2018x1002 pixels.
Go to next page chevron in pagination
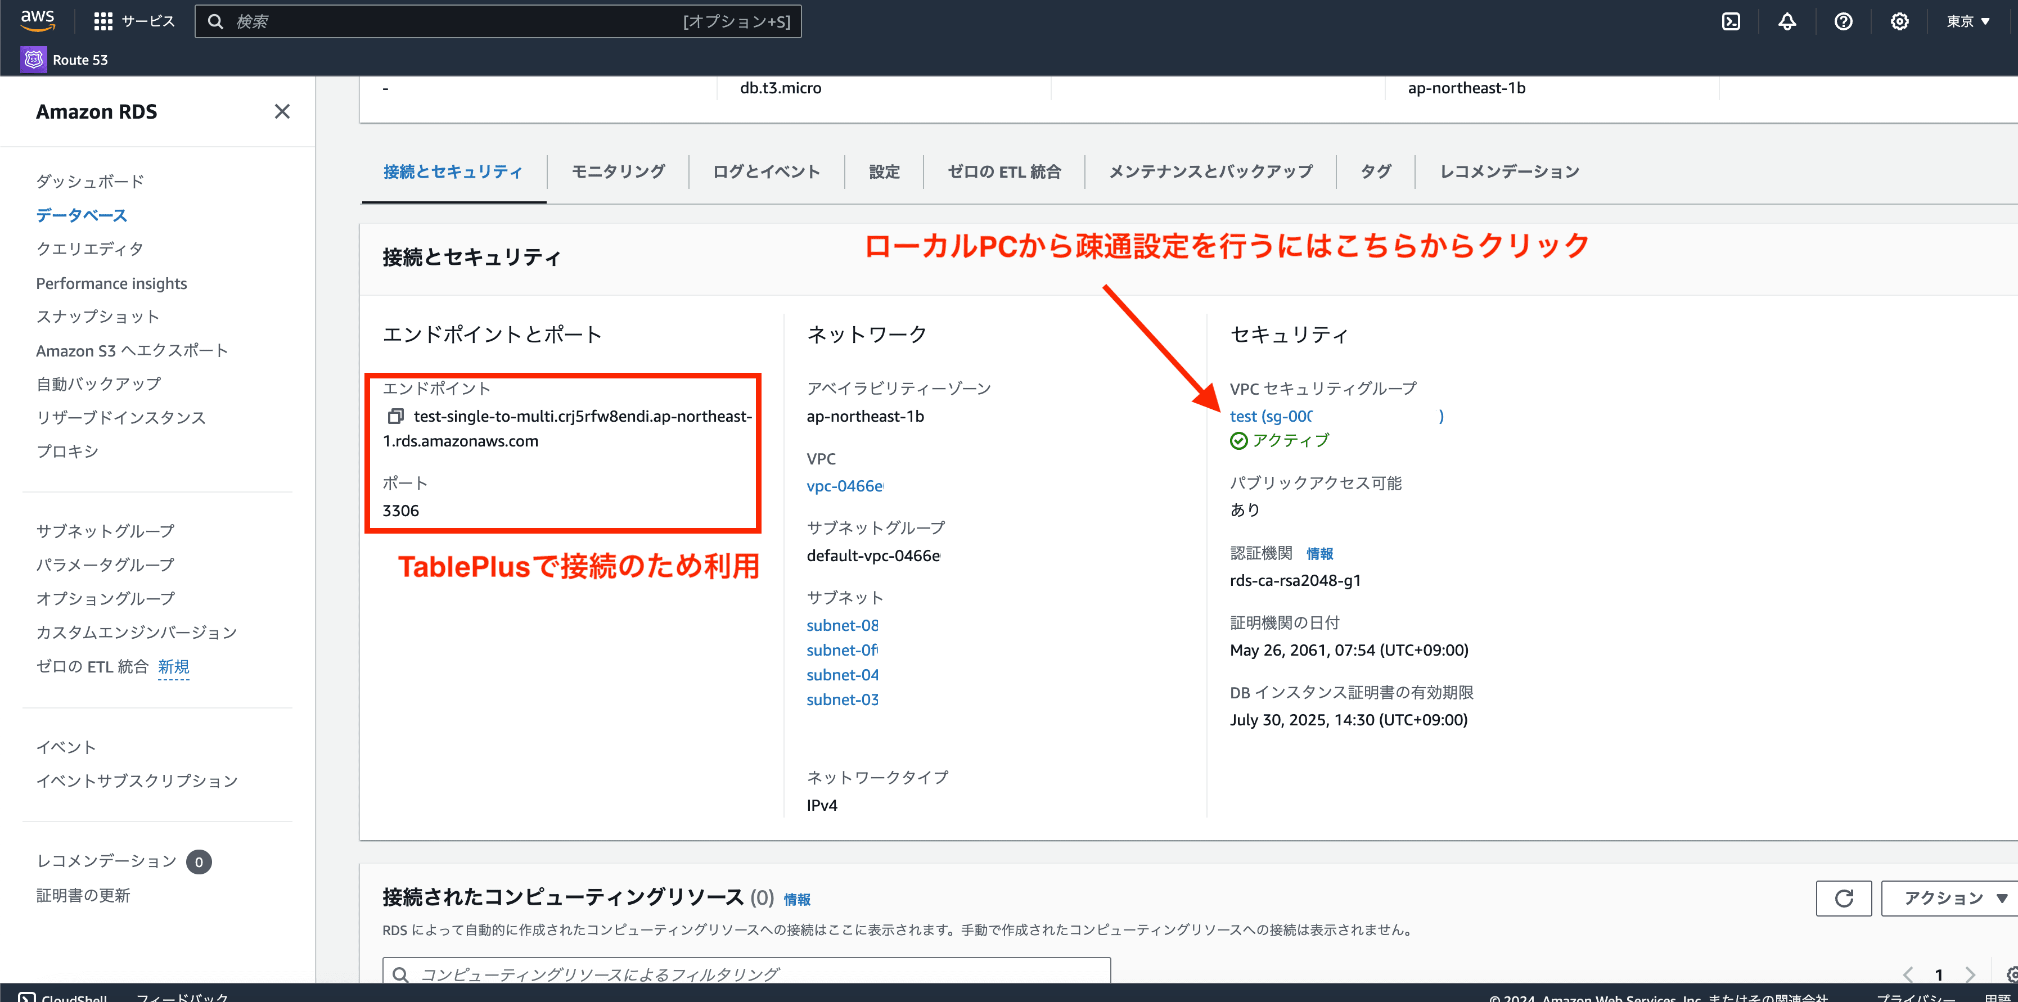click(x=1970, y=974)
